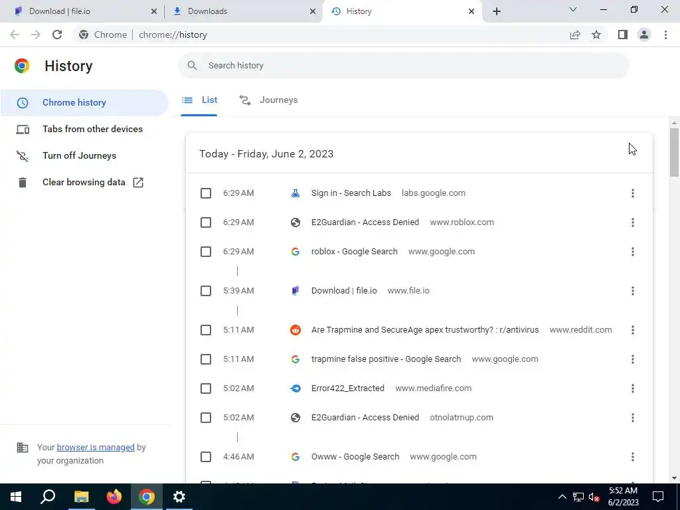Image resolution: width=680 pixels, height=510 pixels.
Task: Open actions menu for otnolatrnup.com entry
Action: (633, 418)
